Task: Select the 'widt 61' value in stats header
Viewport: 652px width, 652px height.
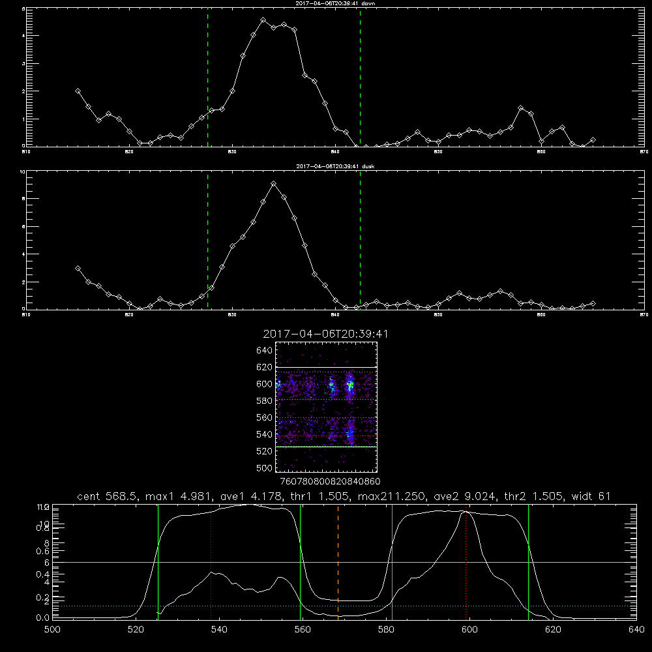Action: click(591, 496)
